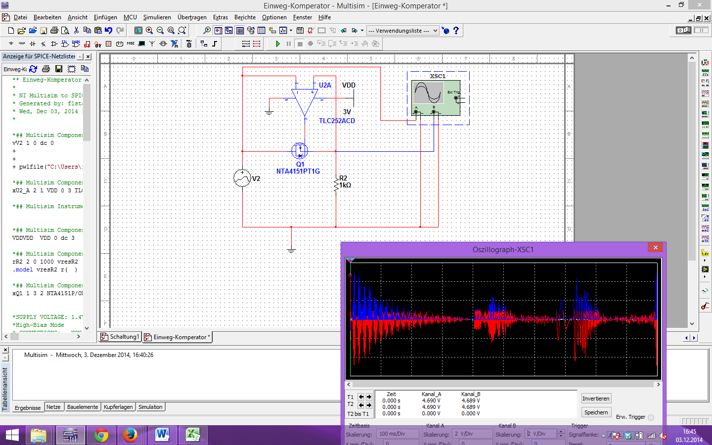This screenshot has width=712, height=445.
Task: Open the Extras menu
Action: click(x=221, y=17)
